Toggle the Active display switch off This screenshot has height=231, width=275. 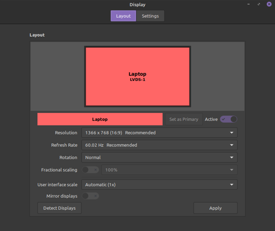[229, 119]
